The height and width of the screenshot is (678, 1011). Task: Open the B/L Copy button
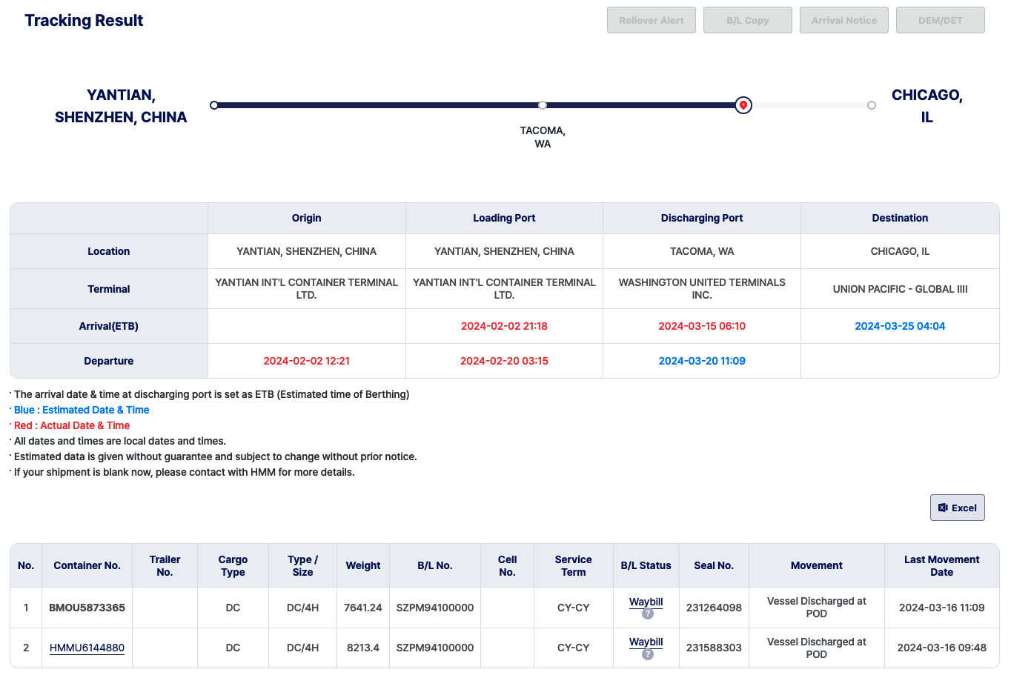(747, 20)
